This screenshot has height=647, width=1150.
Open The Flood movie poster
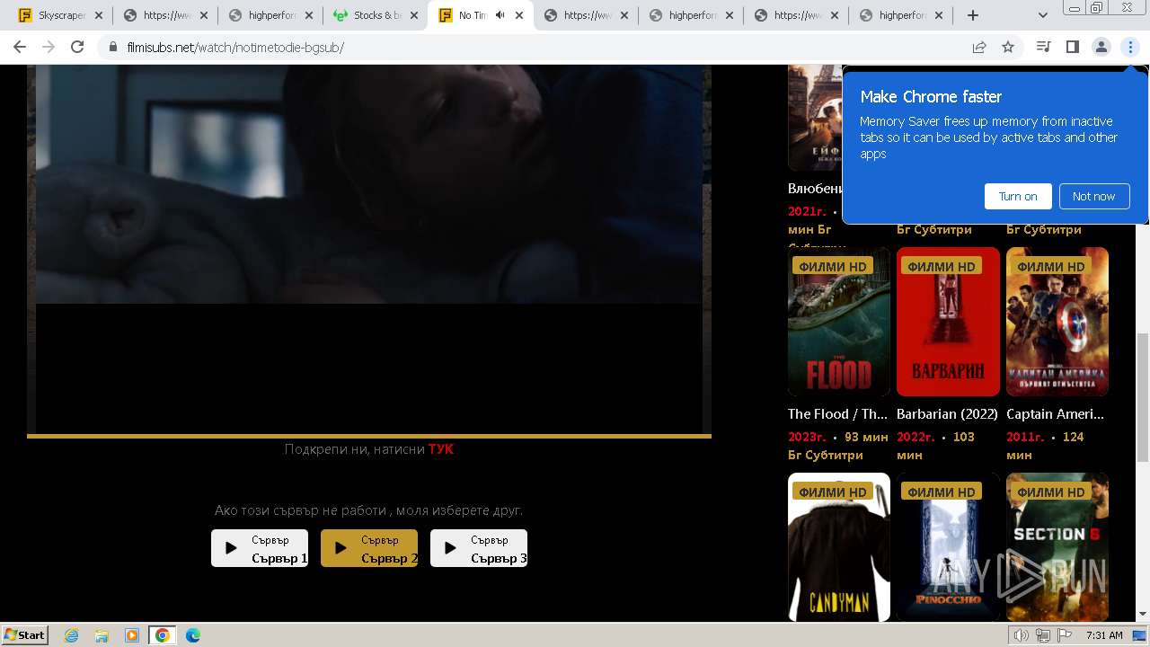tap(839, 322)
